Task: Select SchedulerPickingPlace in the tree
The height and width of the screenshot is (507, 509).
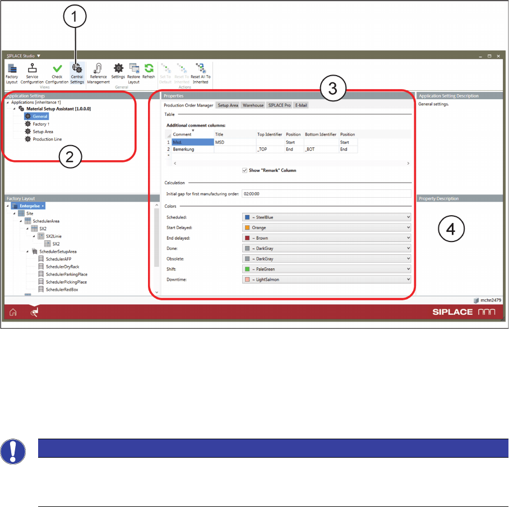Action: tap(63, 282)
